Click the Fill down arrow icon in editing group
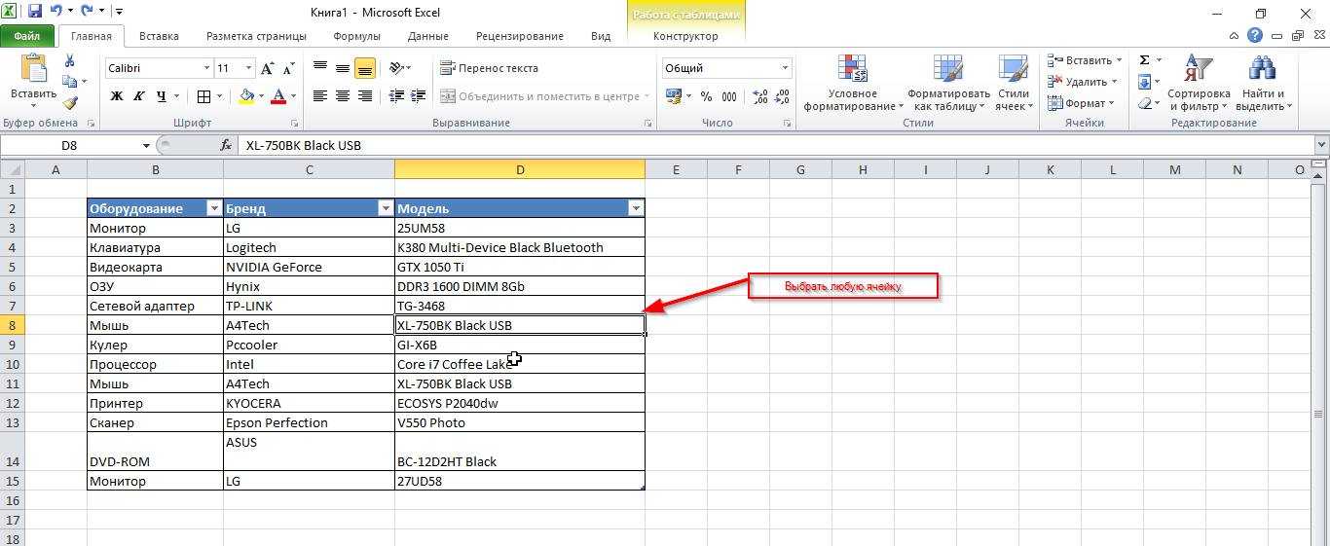 pos(1144,82)
